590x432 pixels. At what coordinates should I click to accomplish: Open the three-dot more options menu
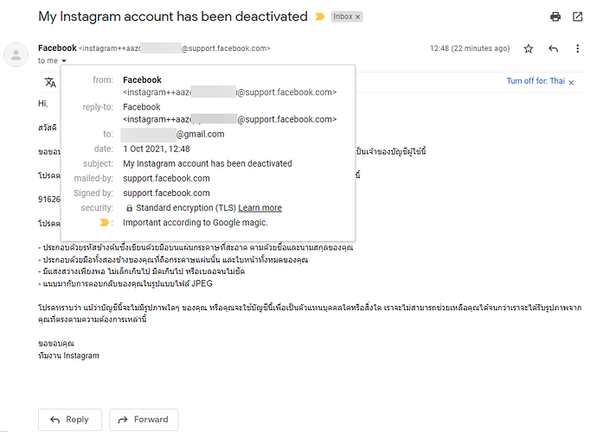(578, 48)
